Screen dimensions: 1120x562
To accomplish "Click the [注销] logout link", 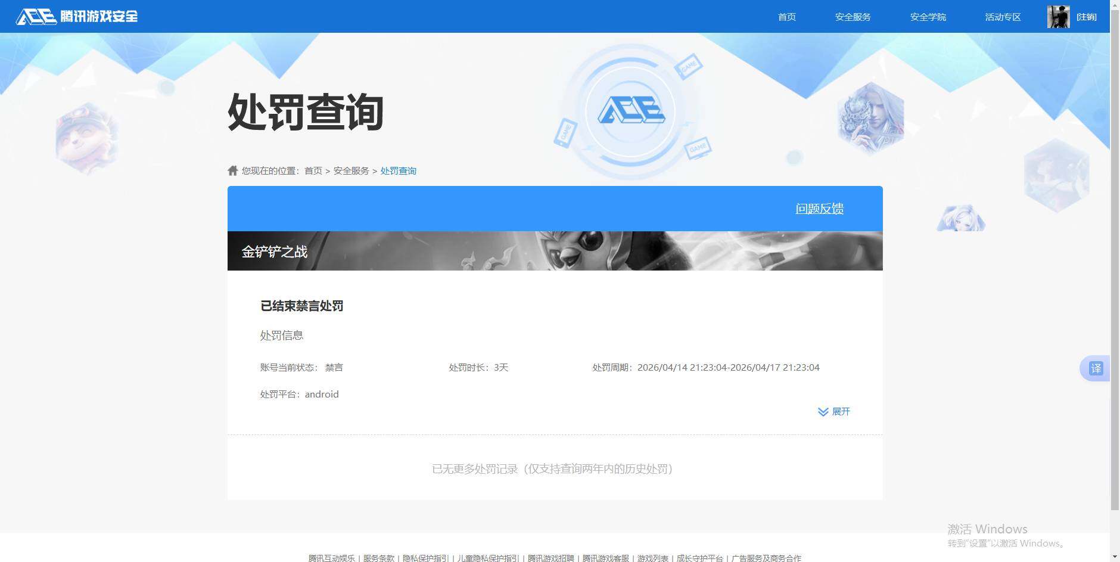I will 1086,17.
